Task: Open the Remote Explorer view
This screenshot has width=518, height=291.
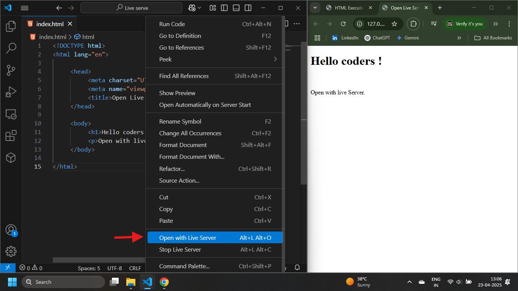Action: [x=11, y=114]
